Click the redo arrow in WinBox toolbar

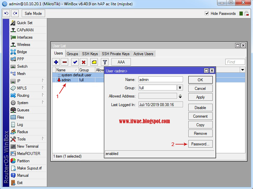click(x=15, y=14)
